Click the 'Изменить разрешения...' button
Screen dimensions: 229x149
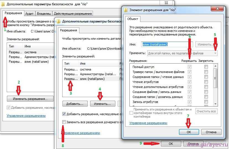point(30,99)
